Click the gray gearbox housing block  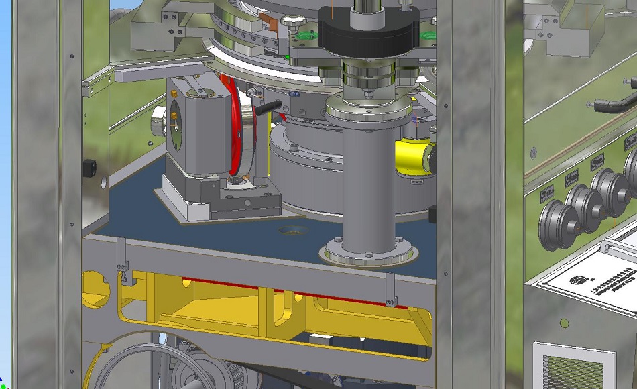194,131
